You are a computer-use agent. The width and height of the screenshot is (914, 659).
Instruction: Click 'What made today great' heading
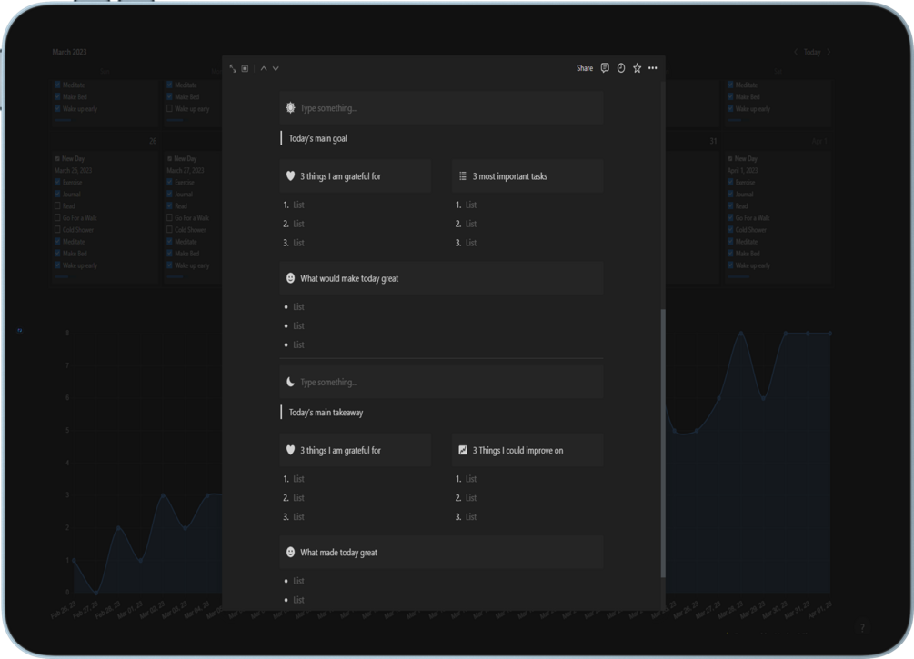point(338,552)
